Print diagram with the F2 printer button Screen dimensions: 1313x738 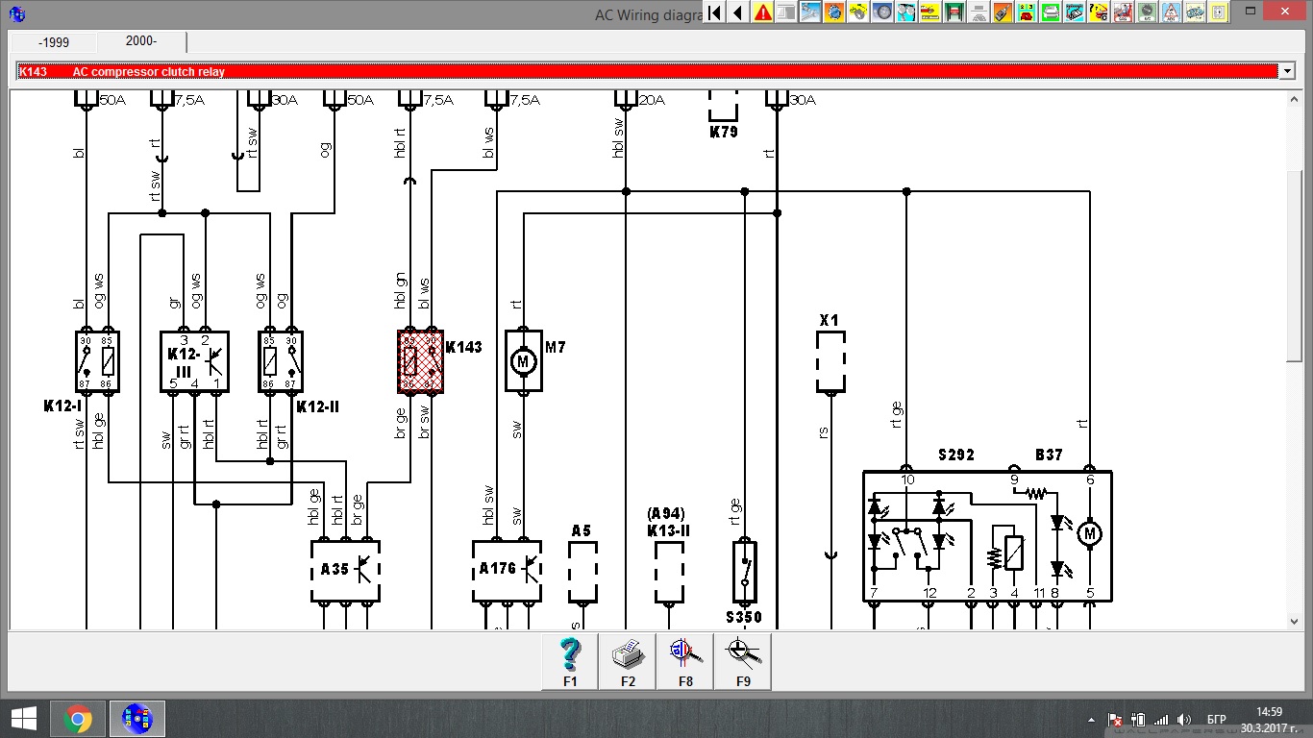click(x=628, y=661)
